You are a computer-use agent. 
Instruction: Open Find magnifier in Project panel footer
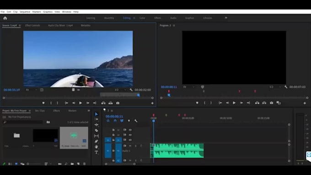pos(66,164)
